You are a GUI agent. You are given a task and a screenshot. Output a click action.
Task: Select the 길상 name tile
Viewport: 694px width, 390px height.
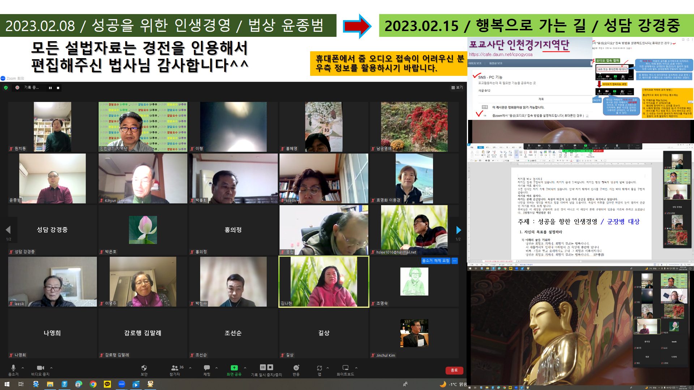click(x=324, y=333)
